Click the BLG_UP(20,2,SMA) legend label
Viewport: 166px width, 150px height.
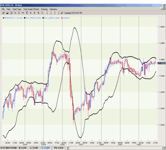coord(33,18)
